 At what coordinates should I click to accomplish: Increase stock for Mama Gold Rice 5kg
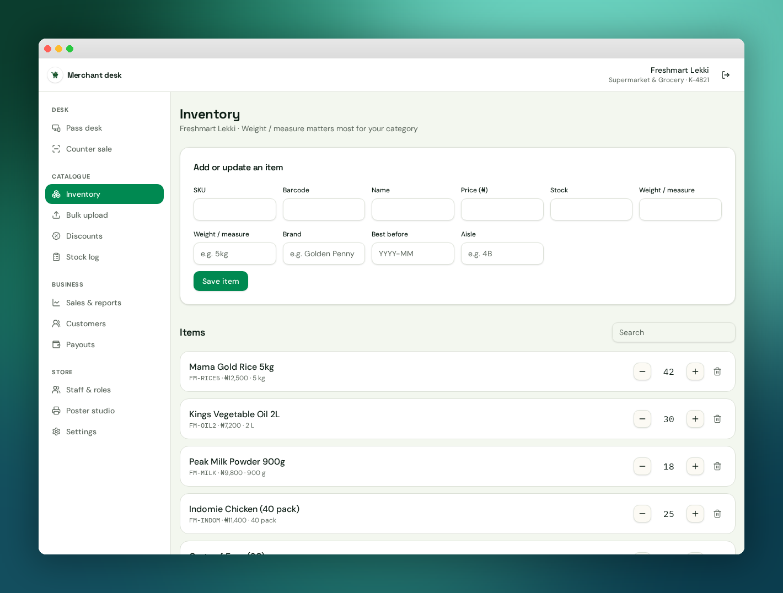pos(695,371)
